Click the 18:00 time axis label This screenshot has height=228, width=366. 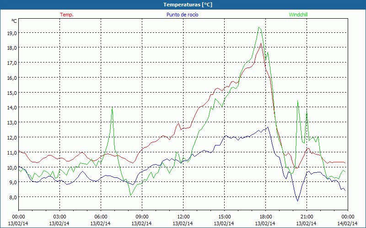266,217
